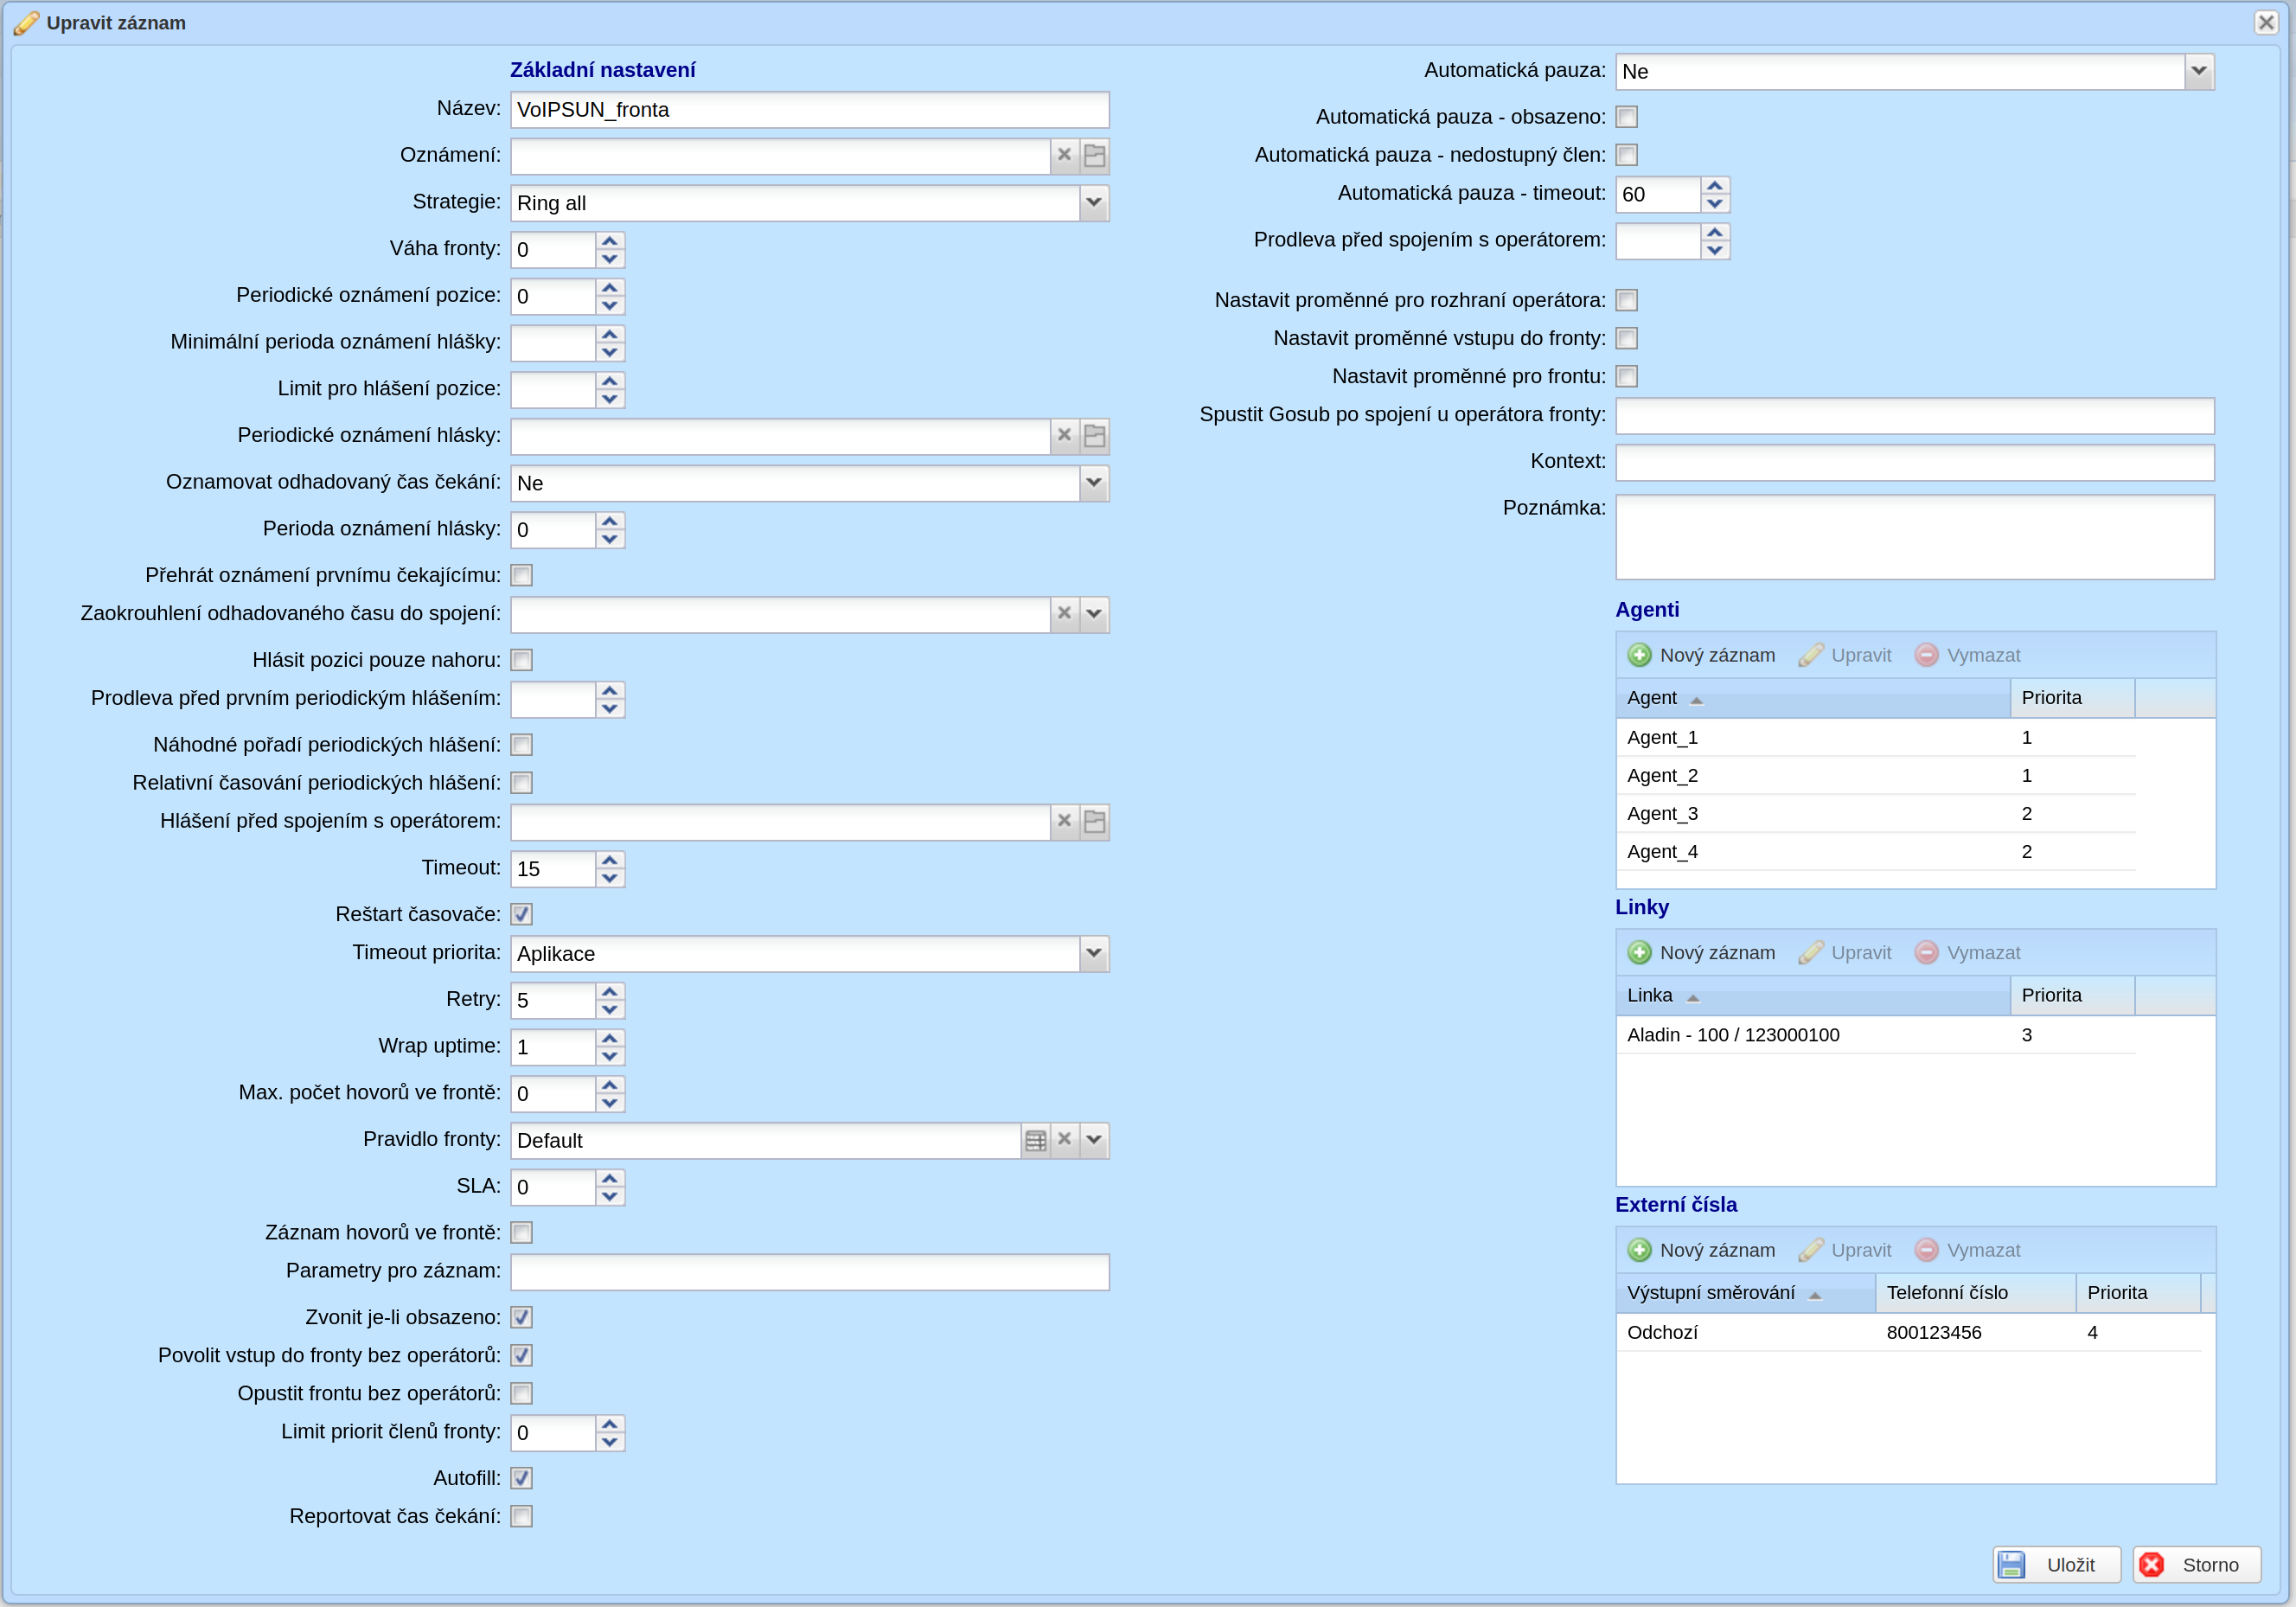Viewport: 2296px width, 1607px height.
Task: Select the Agent_3 row
Action: 1876,814
